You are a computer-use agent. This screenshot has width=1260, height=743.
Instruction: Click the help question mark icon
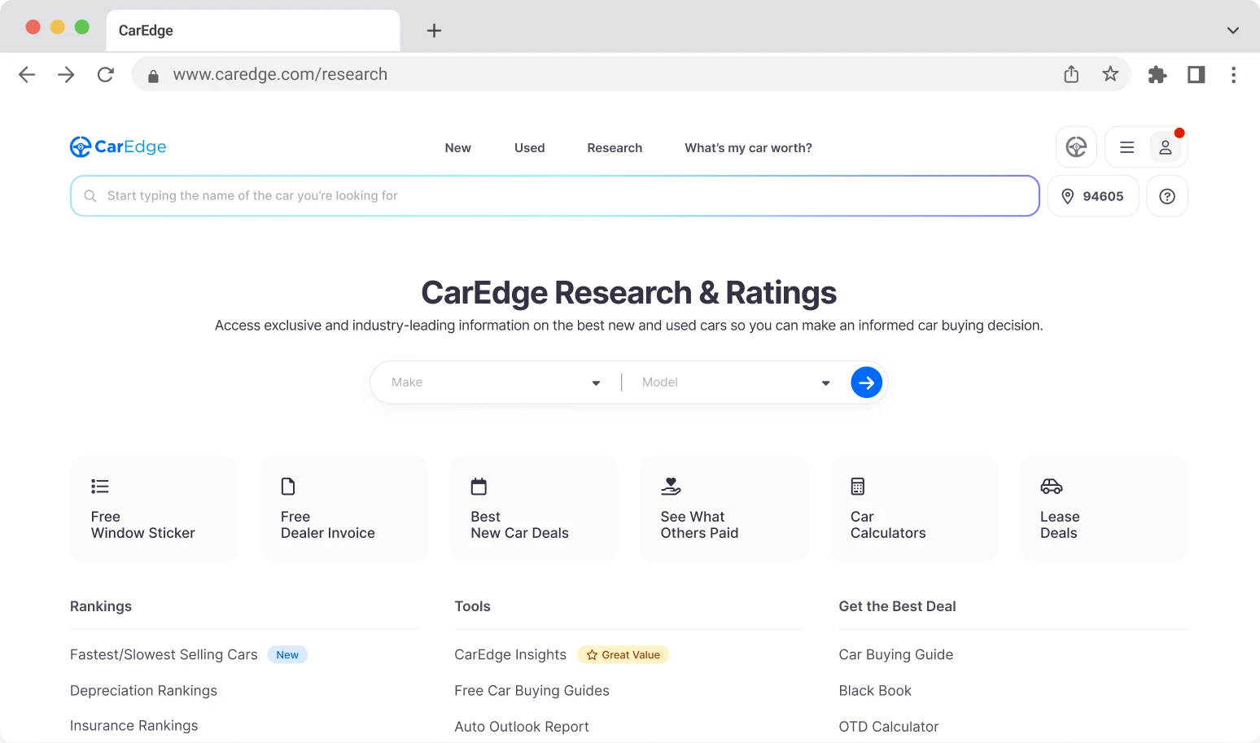pos(1166,196)
